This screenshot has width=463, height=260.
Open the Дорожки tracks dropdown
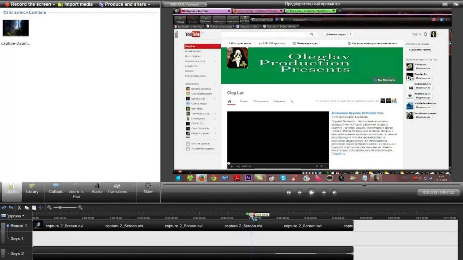13,216
